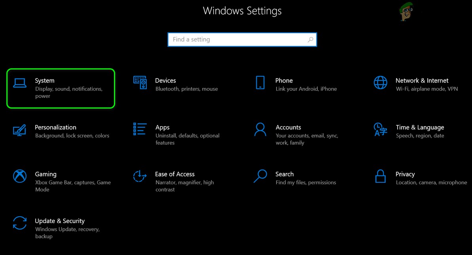Click the Ease of Access icon
The image size is (472, 255).
pyautogui.click(x=140, y=176)
